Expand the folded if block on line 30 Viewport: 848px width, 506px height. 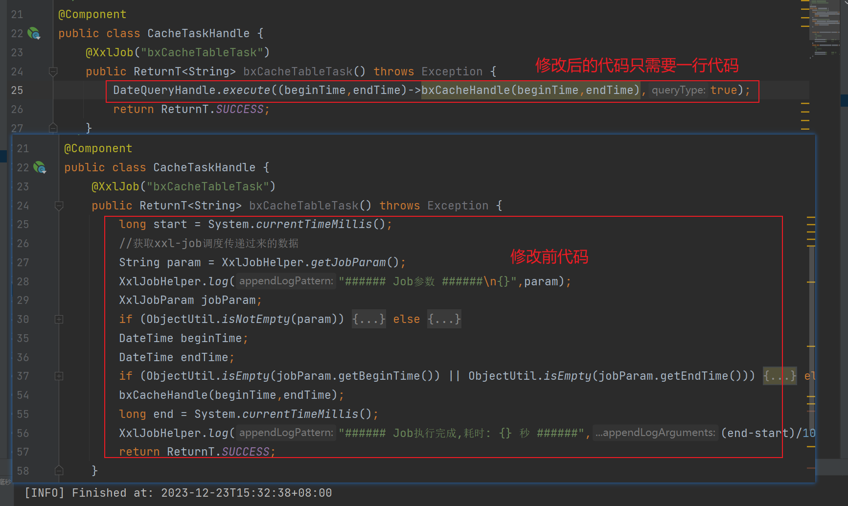(59, 320)
